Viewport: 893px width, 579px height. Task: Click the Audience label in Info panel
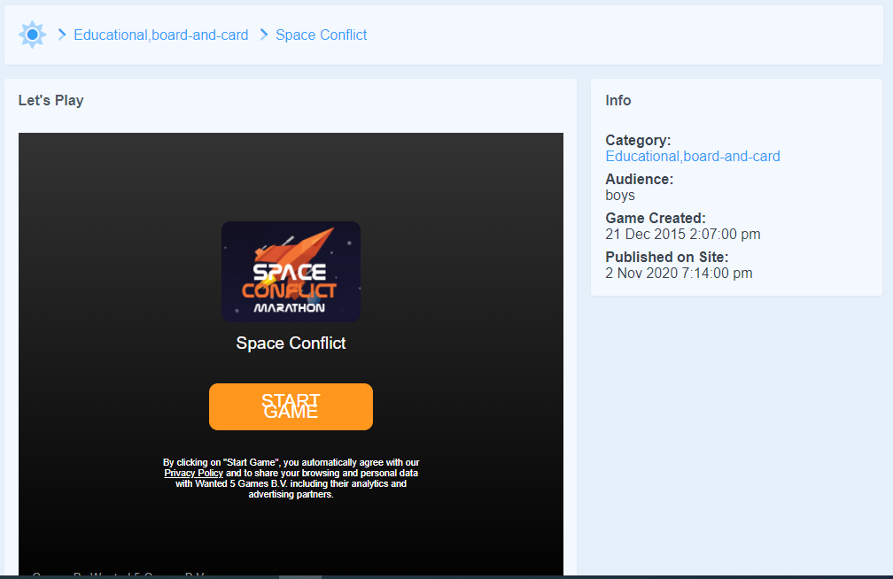(x=639, y=180)
